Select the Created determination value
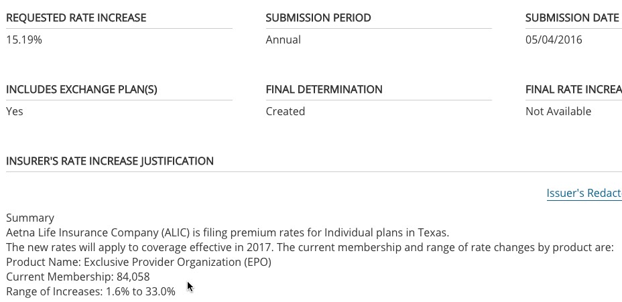622x302 pixels. (286, 112)
